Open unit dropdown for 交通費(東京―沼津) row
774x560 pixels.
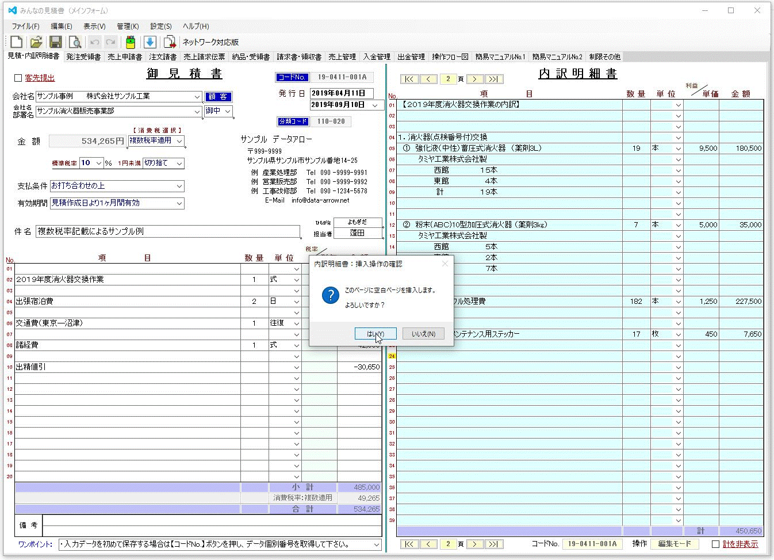297,323
